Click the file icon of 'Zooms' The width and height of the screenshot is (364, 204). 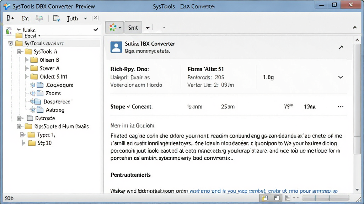[x=40, y=93]
